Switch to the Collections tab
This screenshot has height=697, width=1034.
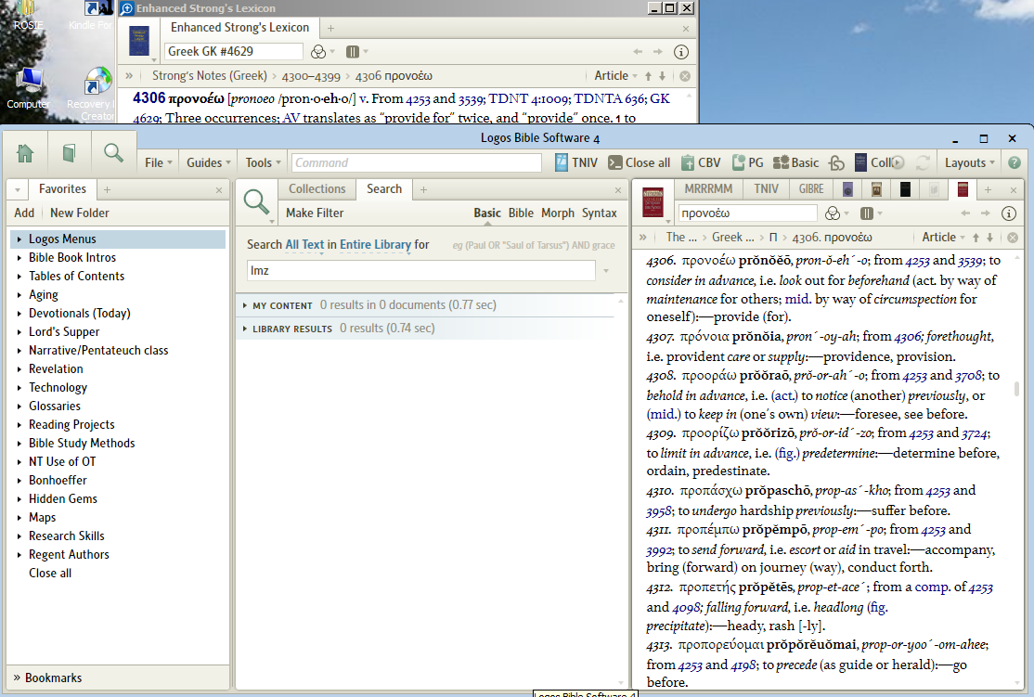point(317,188)
